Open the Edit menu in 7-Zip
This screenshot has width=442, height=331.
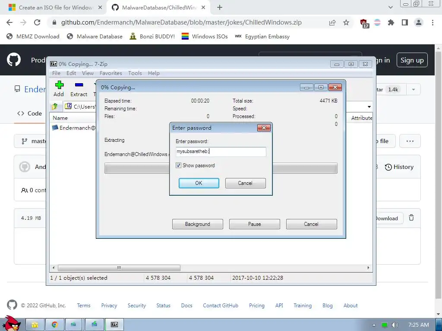[x=71, y=73]
